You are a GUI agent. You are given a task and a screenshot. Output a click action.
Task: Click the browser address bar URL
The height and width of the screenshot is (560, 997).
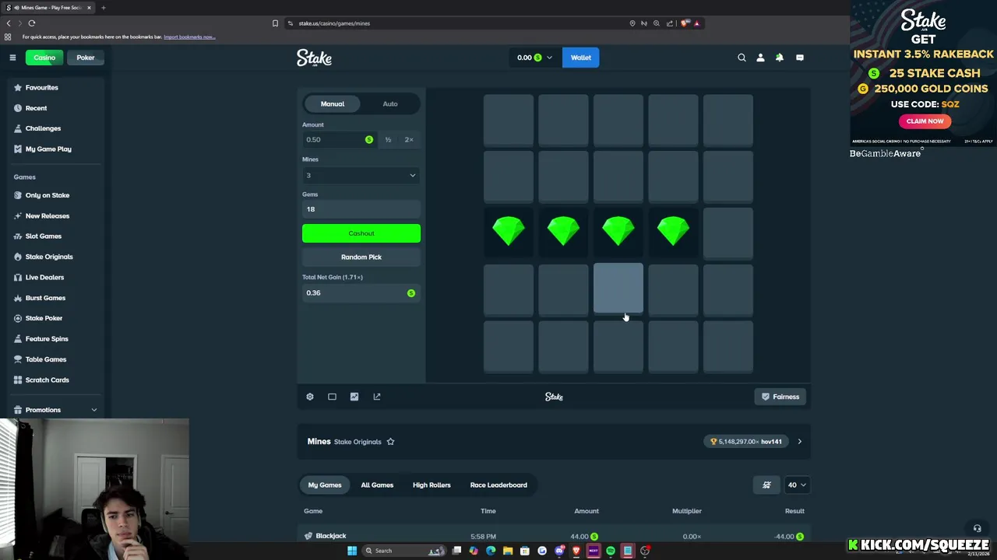(334, 23)
